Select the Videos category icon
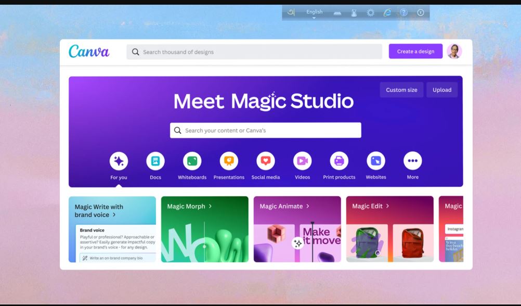This screenshot has width=521, height=306. [x=303, y=161]
